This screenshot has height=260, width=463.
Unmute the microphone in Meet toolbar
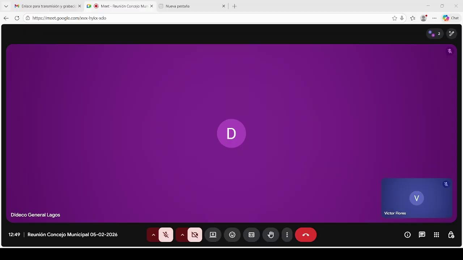pyautogui.click(x=166, y=235)
